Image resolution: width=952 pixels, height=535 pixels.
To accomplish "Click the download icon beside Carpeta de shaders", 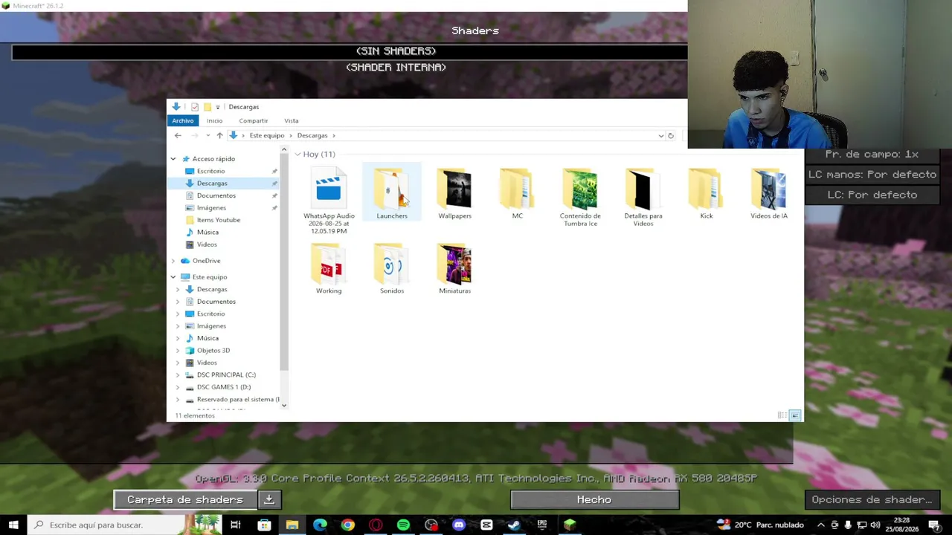I will click(x=269, y=500).
